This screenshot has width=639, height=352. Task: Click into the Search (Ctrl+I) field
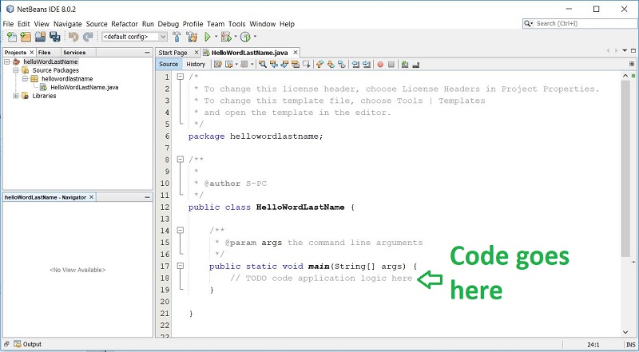pyautogui.click(x=585, y=24)
